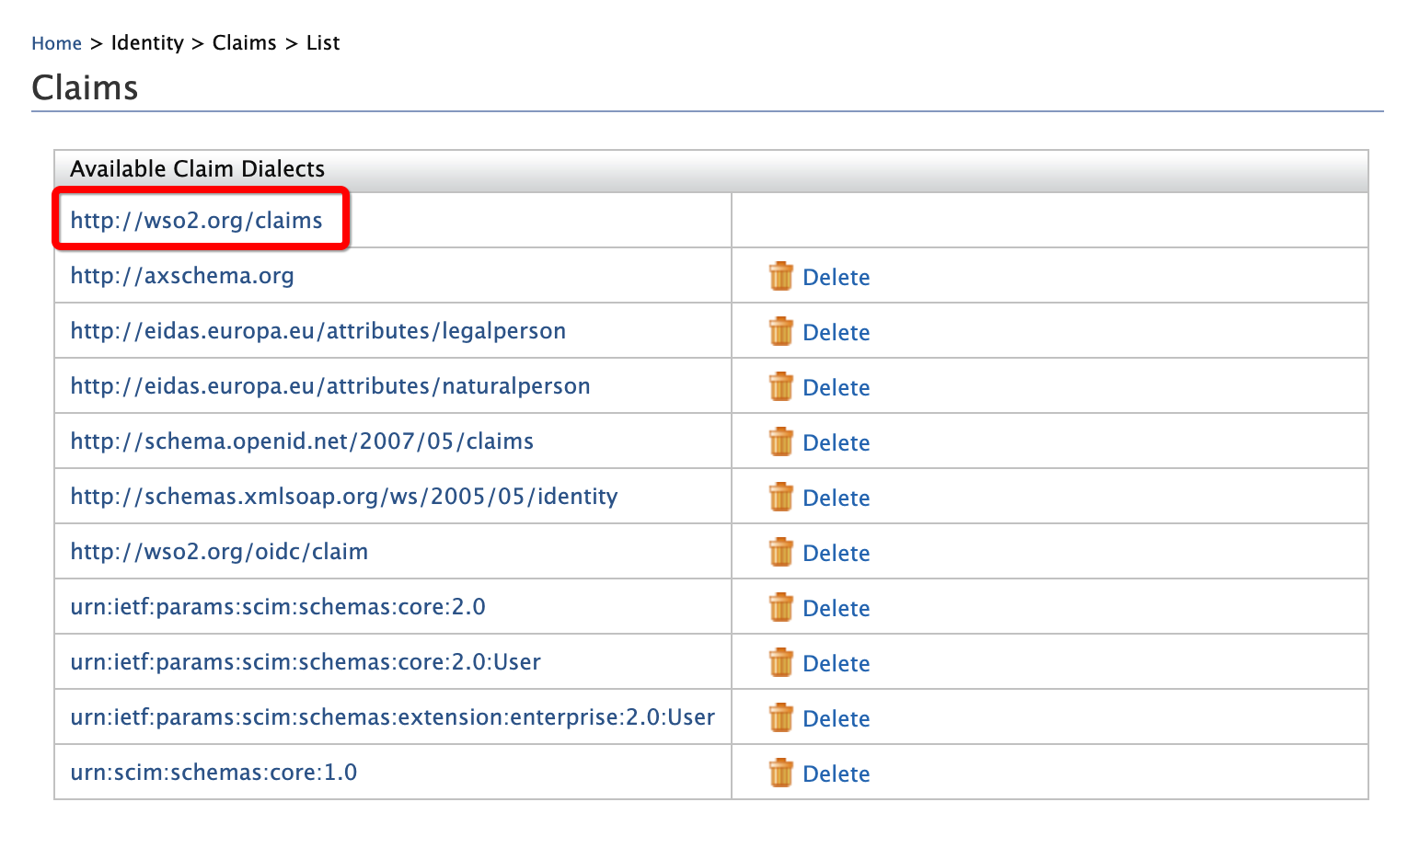This screenshot has width=1408, height=848.
Task: Click Delete text for wso2 oidc claim
Action: pos(836,553)
